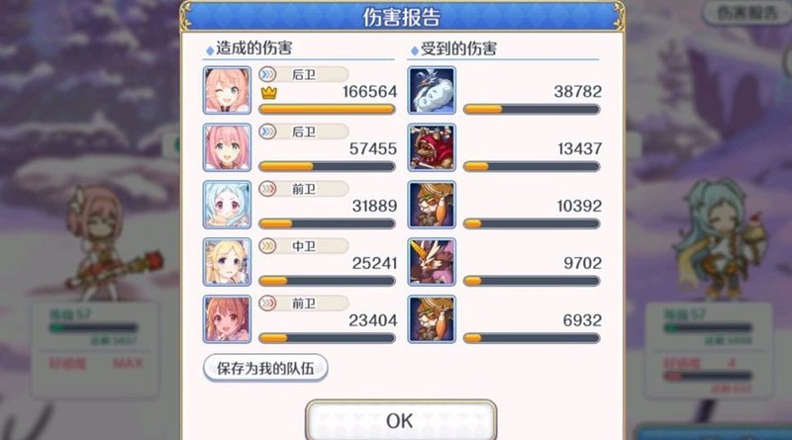792x440 pixels.
Task: Click the 38782 damage taken bar
Action: [x=532, y=109]
